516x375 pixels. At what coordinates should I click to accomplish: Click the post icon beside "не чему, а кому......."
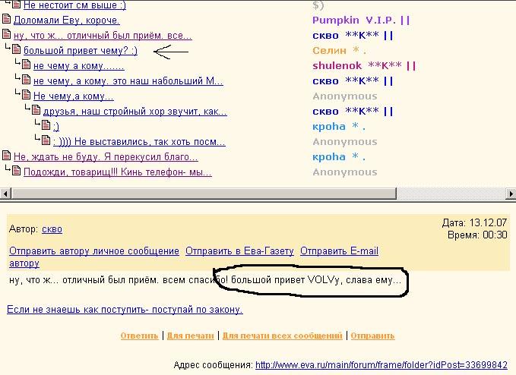27,66
